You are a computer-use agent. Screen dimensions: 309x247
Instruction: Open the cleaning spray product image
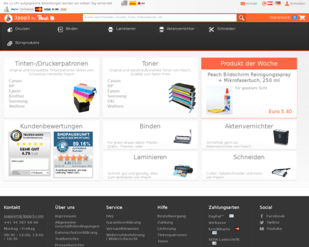(219, 100)
